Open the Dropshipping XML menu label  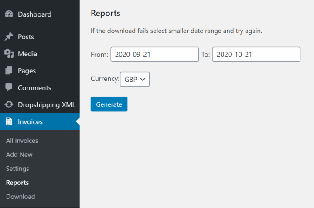47,105
